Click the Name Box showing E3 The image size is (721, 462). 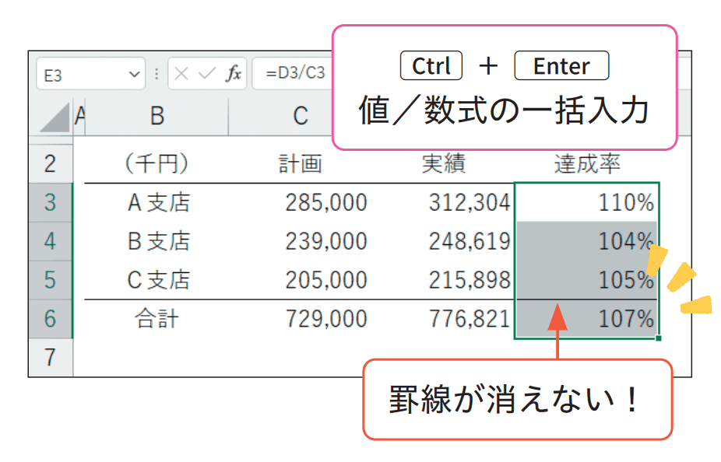(90, 73)
